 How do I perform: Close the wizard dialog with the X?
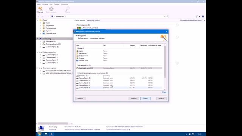166,32
